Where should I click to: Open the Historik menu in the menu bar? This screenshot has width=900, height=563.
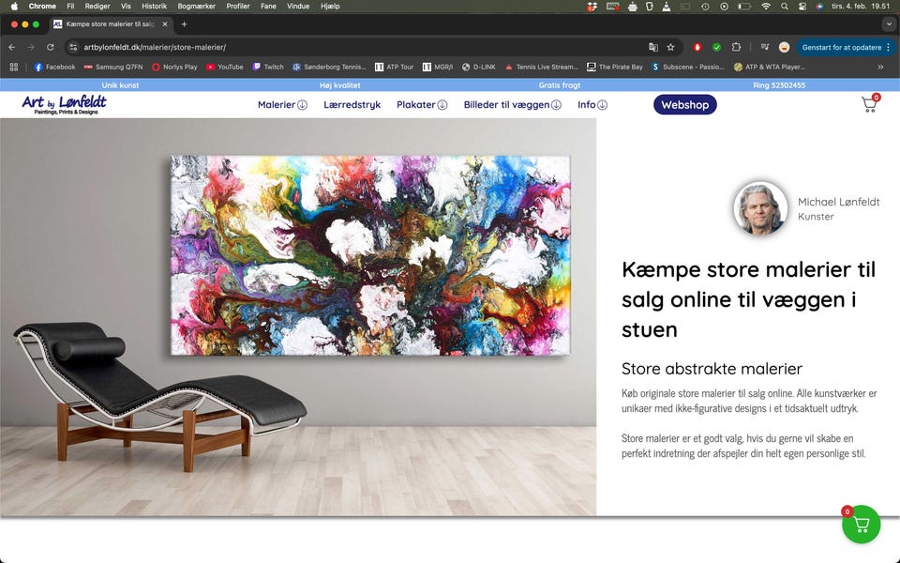coord(154,6)
